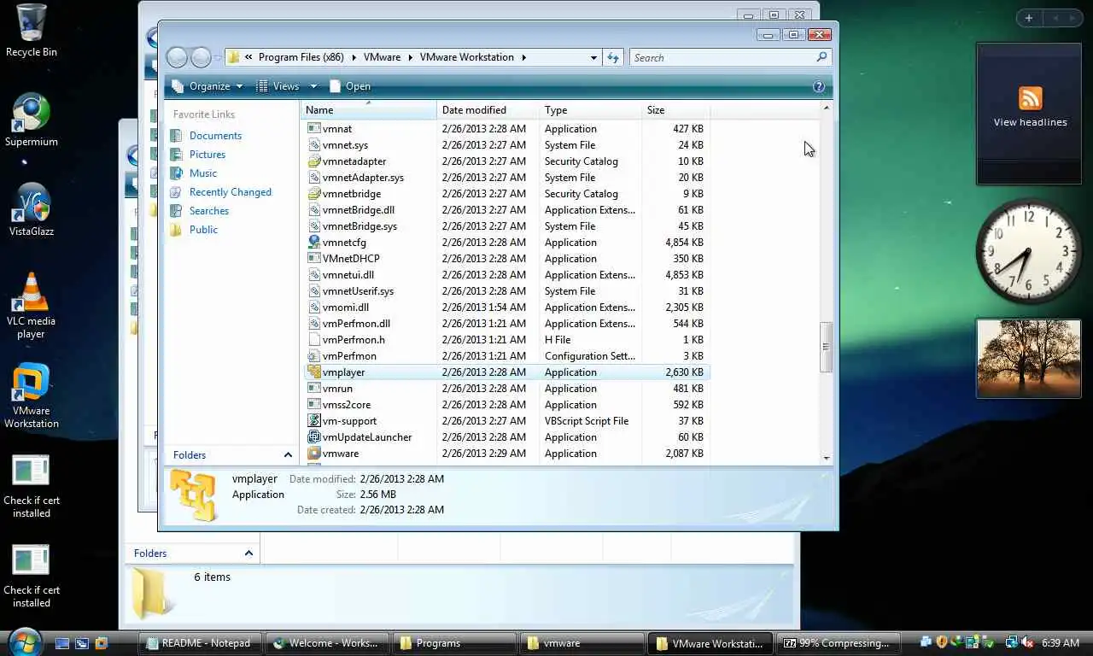Click the sidebar add gadget plus button
The image size is (1093, 656).
(1029, 18)
